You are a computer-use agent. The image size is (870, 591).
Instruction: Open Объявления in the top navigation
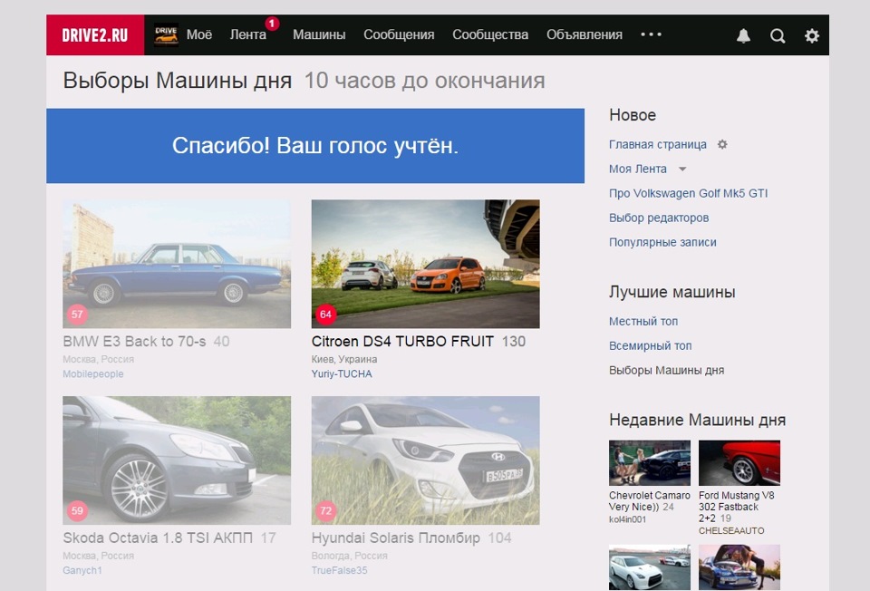coord(585,34)
